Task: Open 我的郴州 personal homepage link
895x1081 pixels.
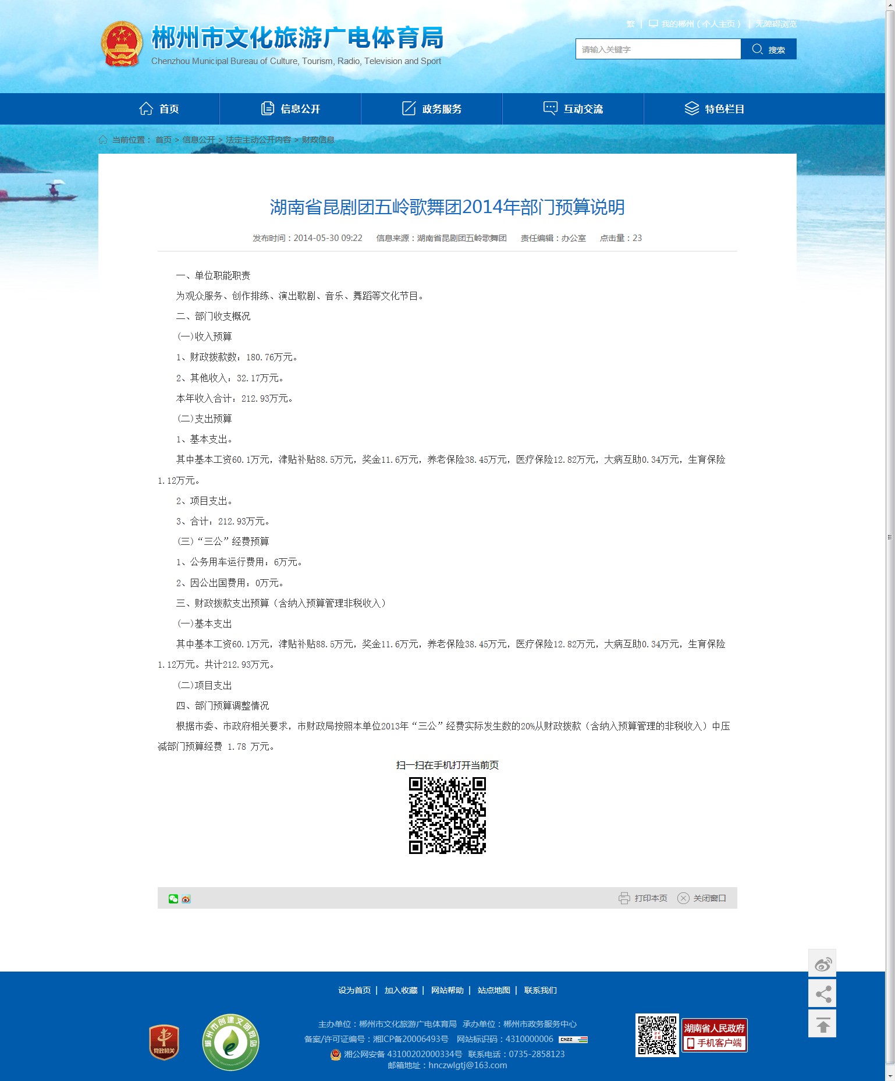Action: (x=701, y=24)
